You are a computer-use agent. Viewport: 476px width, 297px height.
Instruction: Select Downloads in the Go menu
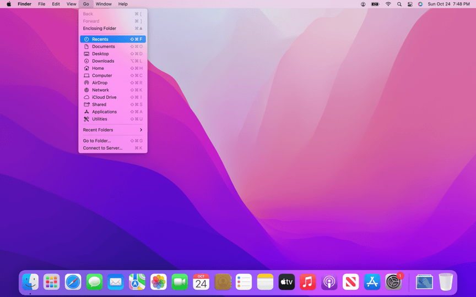click(113, 61)
